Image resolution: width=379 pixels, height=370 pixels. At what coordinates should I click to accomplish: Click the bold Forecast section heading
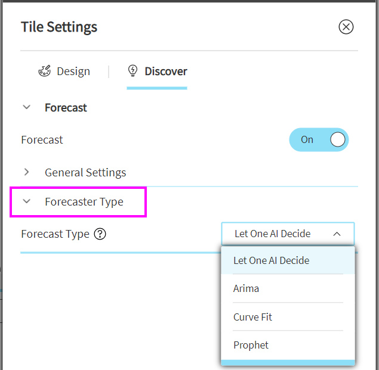pos(66,108)
